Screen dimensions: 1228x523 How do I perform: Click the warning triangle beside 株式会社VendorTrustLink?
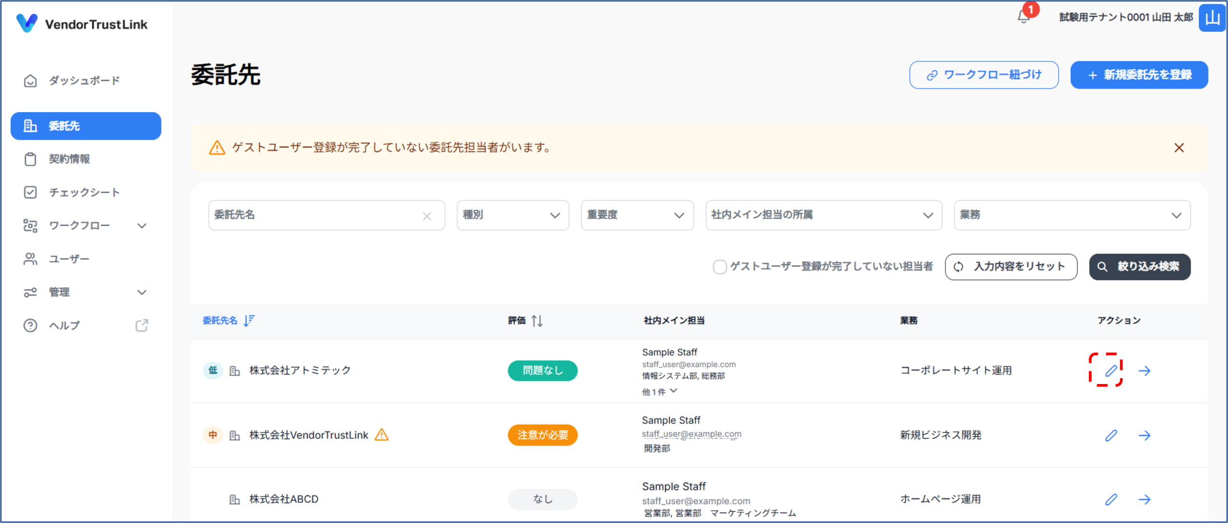pos(381,435)
